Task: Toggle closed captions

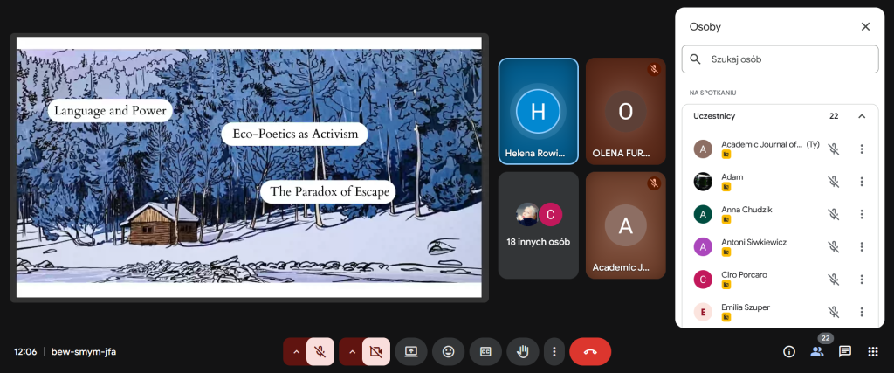Action: click(x=485, y=351)
